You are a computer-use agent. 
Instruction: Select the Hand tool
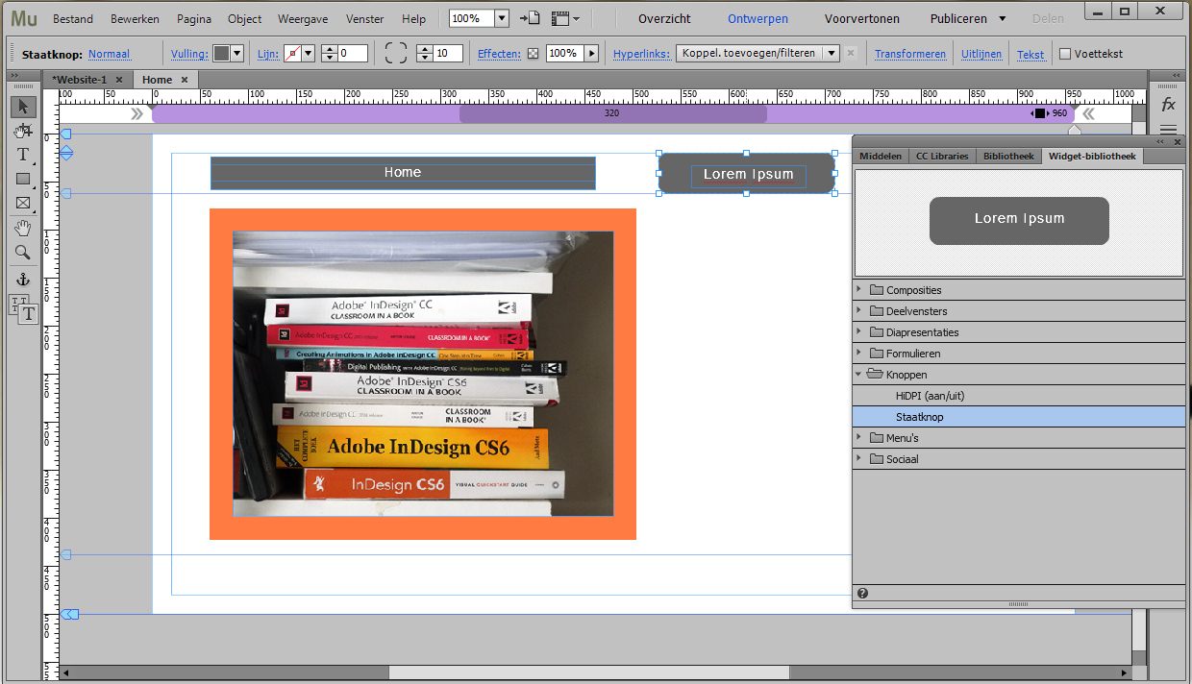pos(23,229)
